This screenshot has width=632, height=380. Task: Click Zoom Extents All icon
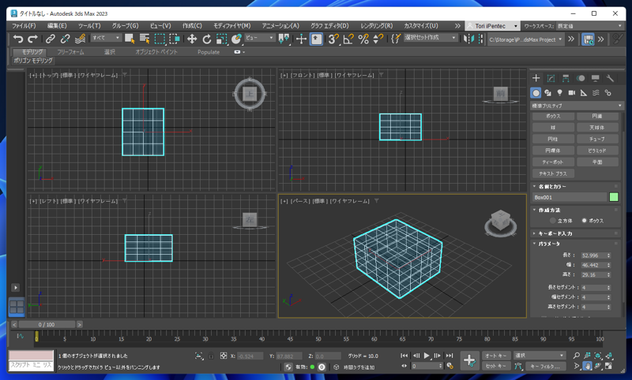pyautogui.click(x=609, y=356)
